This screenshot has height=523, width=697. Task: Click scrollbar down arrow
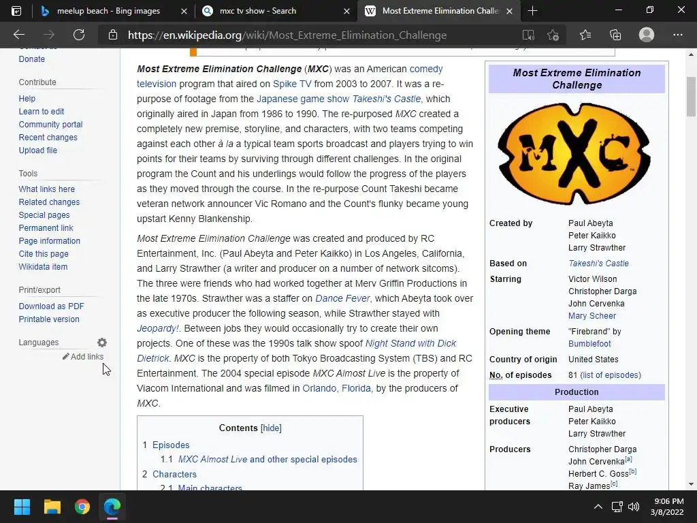coord(691,484)
